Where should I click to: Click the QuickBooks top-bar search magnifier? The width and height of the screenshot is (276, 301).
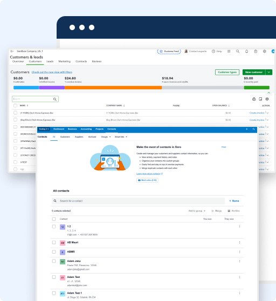tap(238, 51)
